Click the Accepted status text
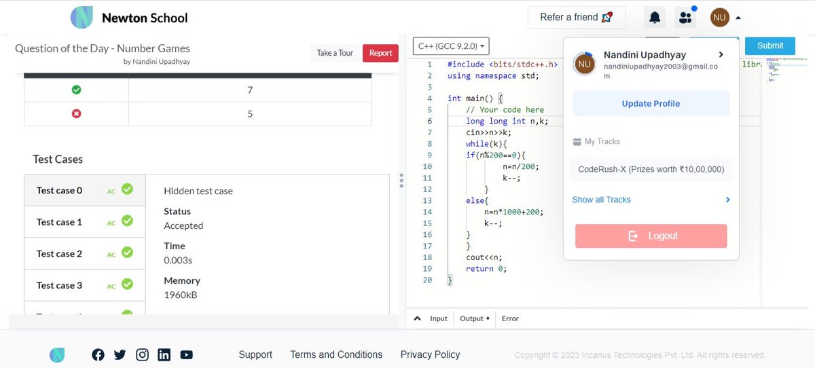 point(183,225)
